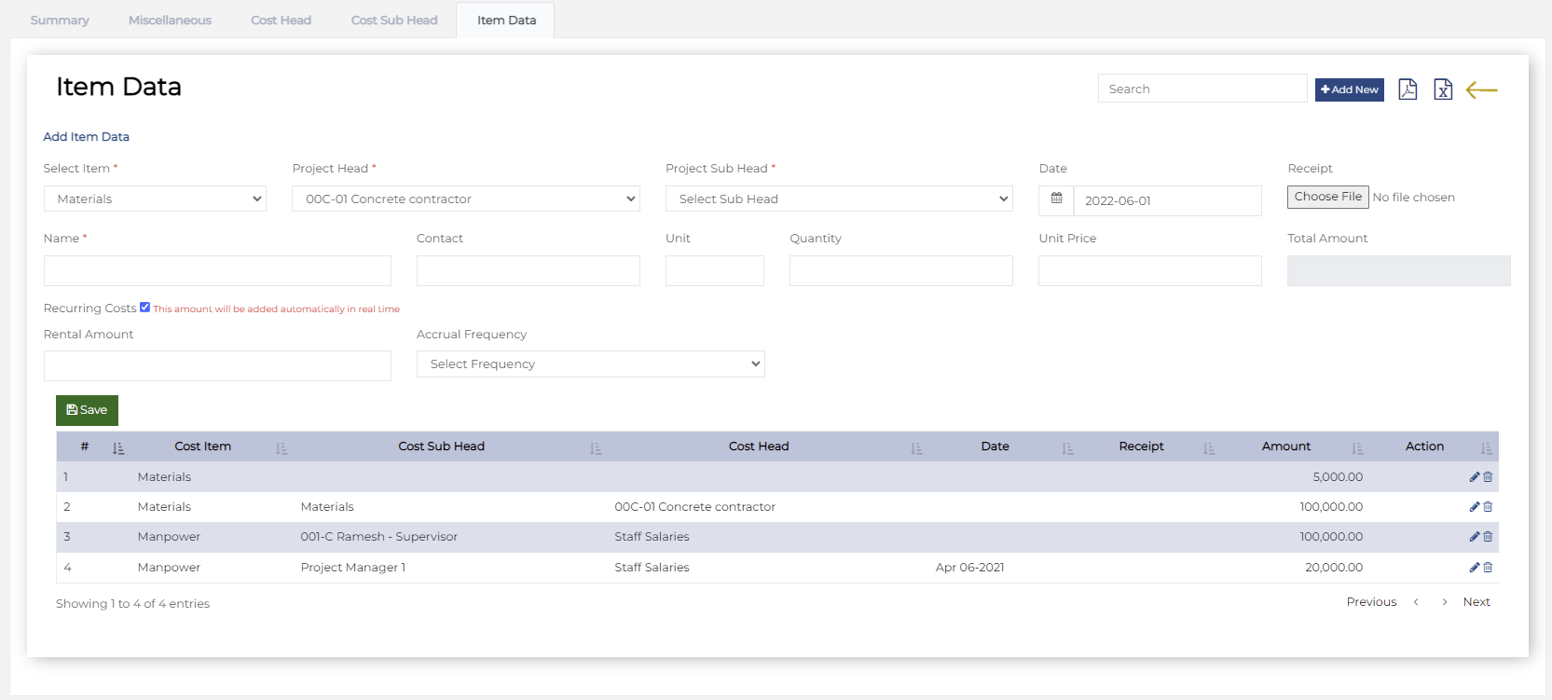
Task: Click the Unit Price input field
Action: [x=1150, y=270]
